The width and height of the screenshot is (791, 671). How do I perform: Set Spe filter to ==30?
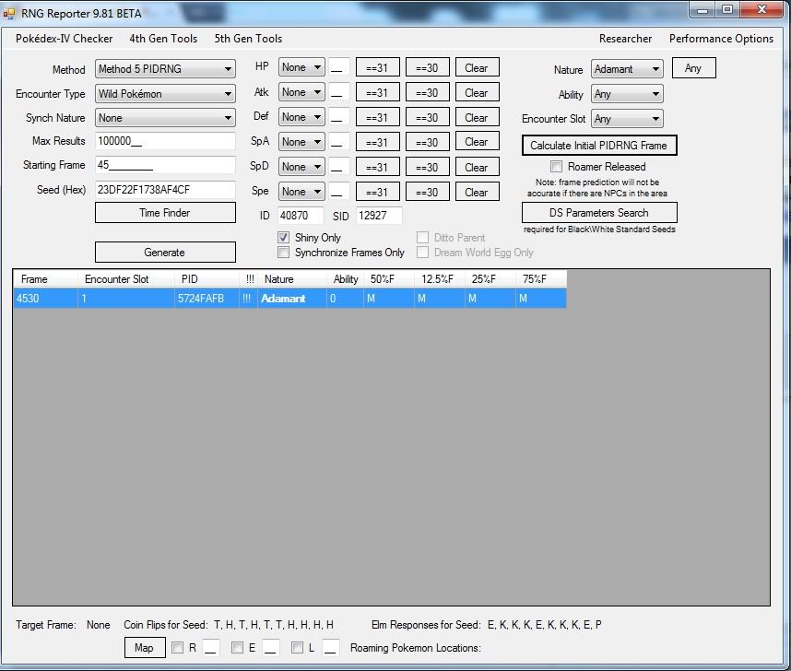coord(427,192)
